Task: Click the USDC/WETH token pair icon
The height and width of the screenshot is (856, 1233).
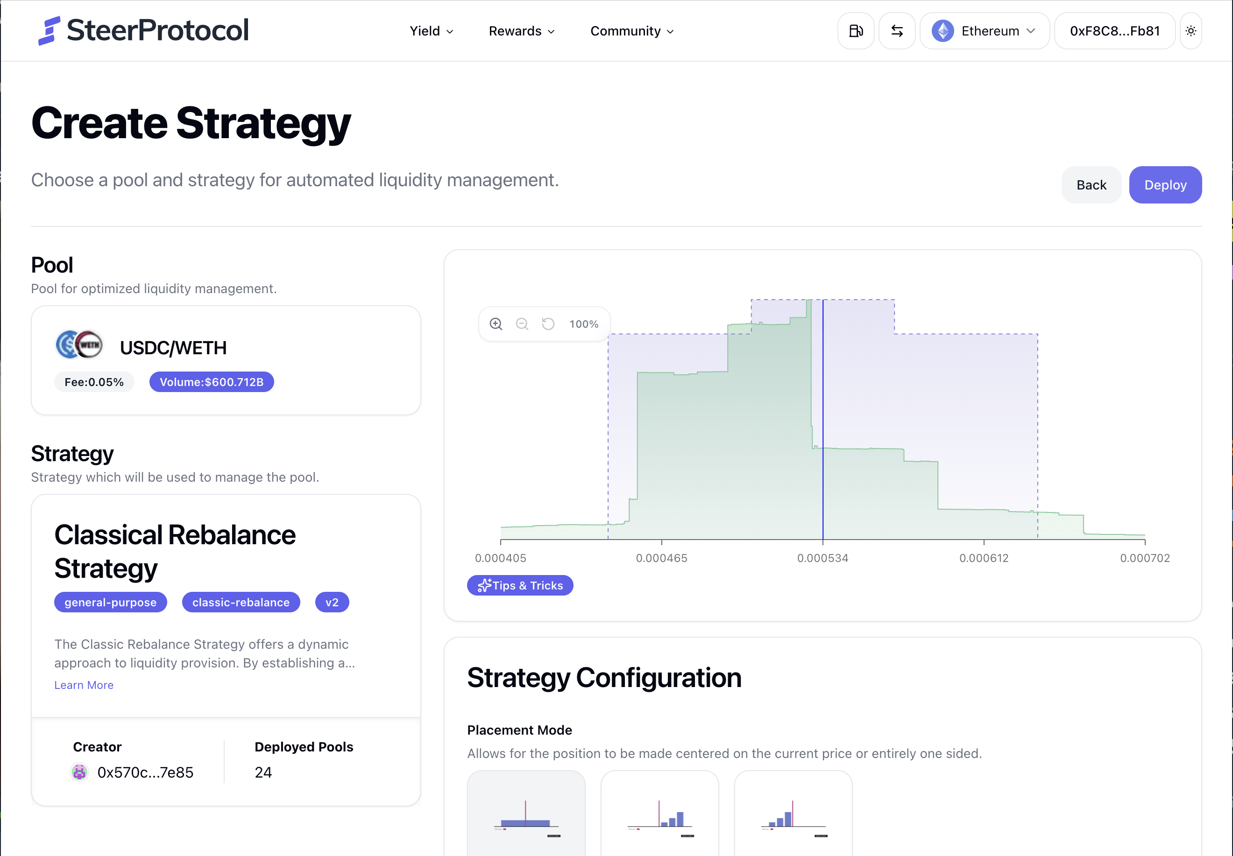Action: tap(79, 345)
